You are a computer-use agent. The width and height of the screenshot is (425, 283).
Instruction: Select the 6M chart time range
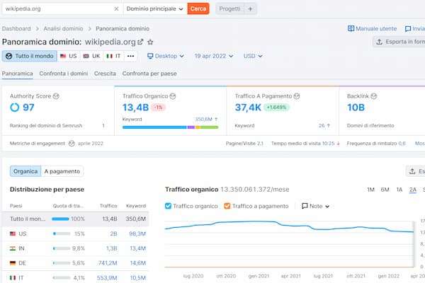(385, 190)
